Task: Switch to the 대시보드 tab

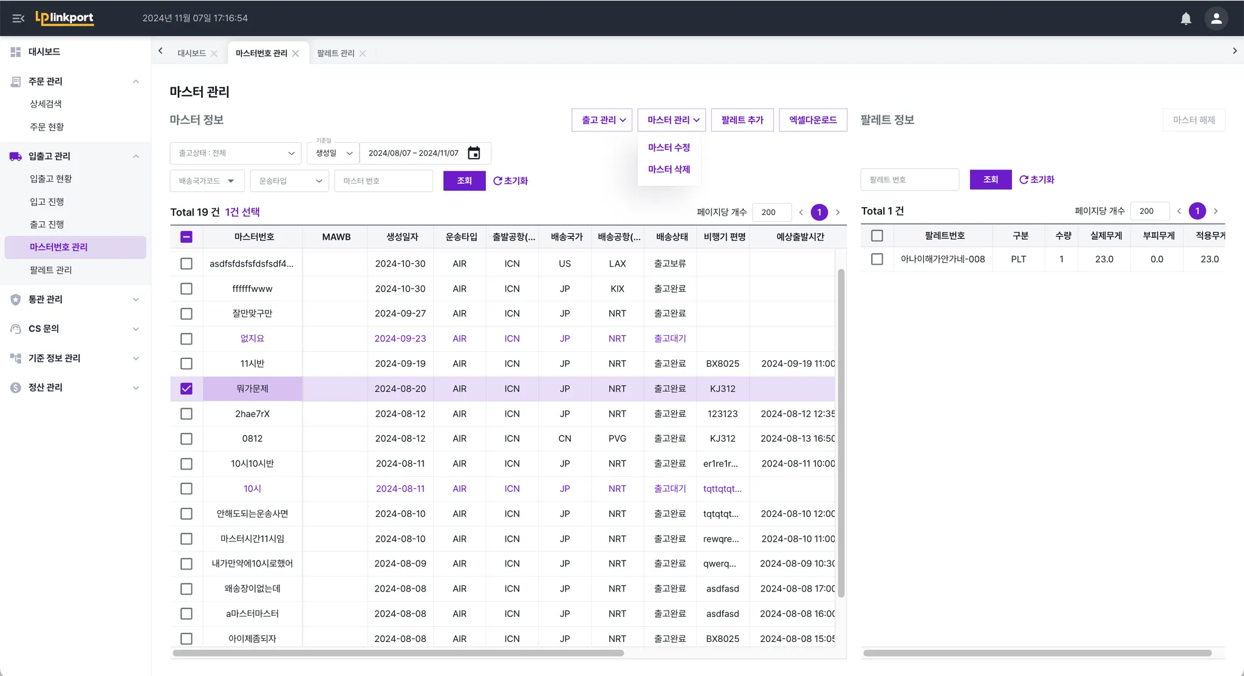Action: (x=191, y=53)
